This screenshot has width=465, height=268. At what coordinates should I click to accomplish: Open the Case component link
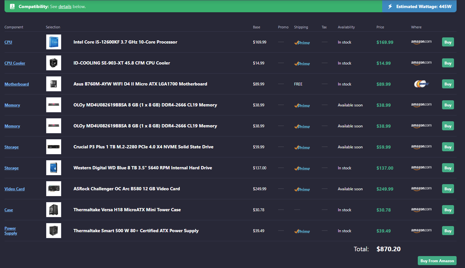click(9, 210)
